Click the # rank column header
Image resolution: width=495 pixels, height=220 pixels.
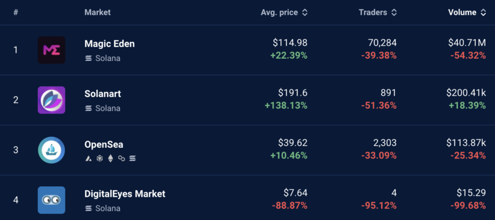[x=16, y=13]
